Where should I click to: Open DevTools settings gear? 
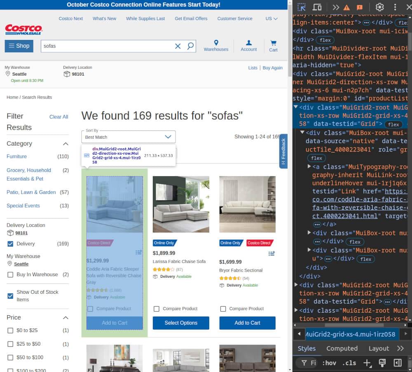pos(379,7)
